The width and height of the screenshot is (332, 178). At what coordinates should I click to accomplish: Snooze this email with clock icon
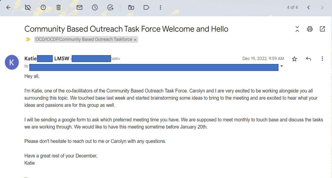click(x=95, y=8)
